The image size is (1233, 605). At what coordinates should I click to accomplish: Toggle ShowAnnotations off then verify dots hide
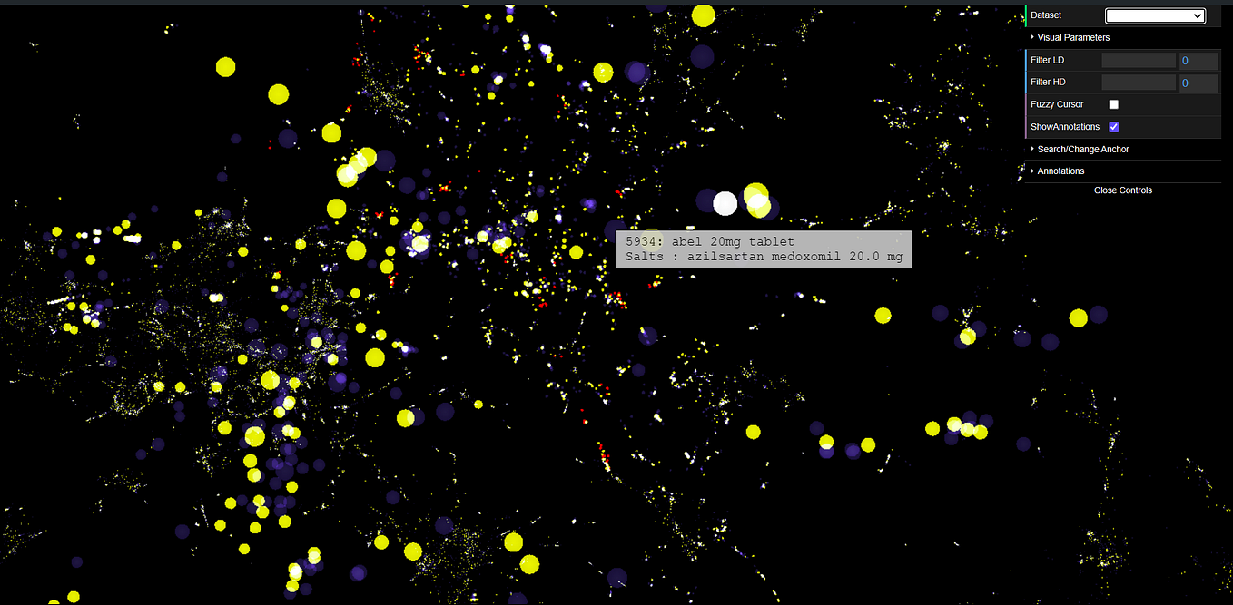pos(1113,127)
